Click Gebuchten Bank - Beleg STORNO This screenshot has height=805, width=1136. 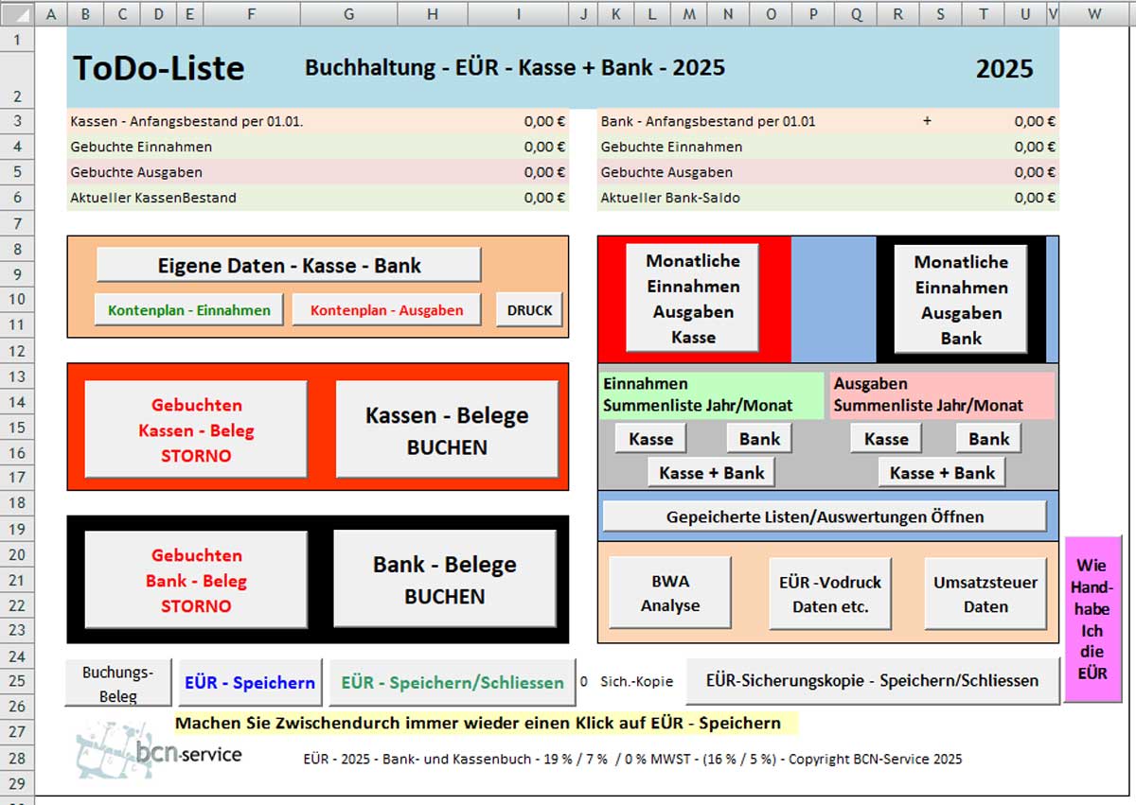pos(196,580)
